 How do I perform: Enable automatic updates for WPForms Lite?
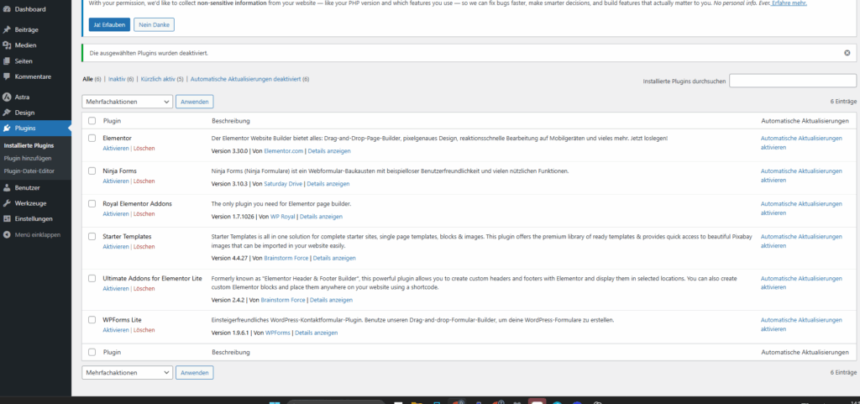[801, 324]
